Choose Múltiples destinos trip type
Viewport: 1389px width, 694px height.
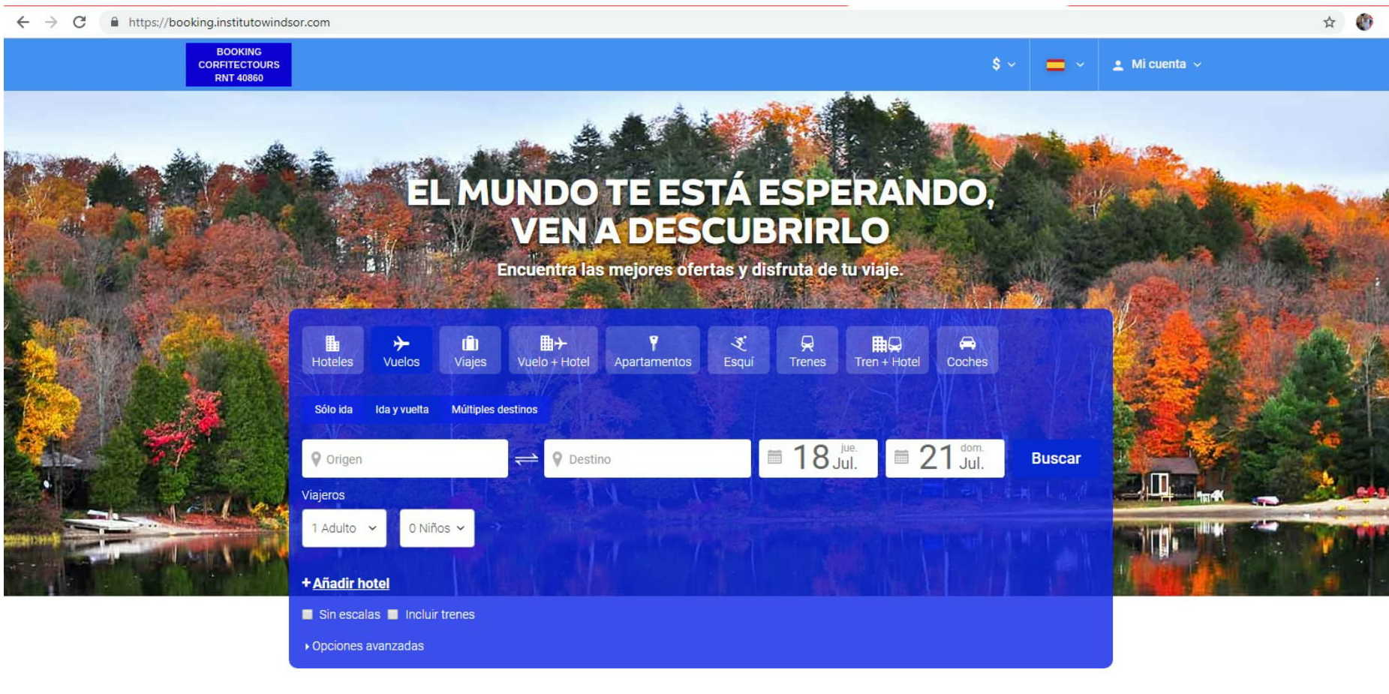tap(495, 410)
